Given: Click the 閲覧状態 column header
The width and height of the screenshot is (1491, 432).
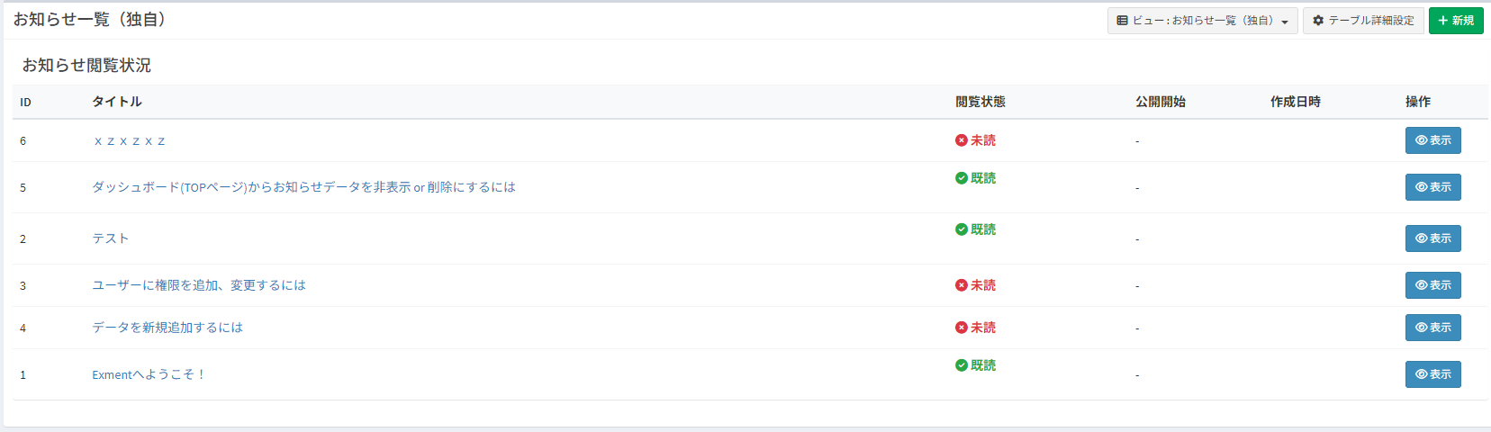Looking at the screenshot, I should (980, 102).
